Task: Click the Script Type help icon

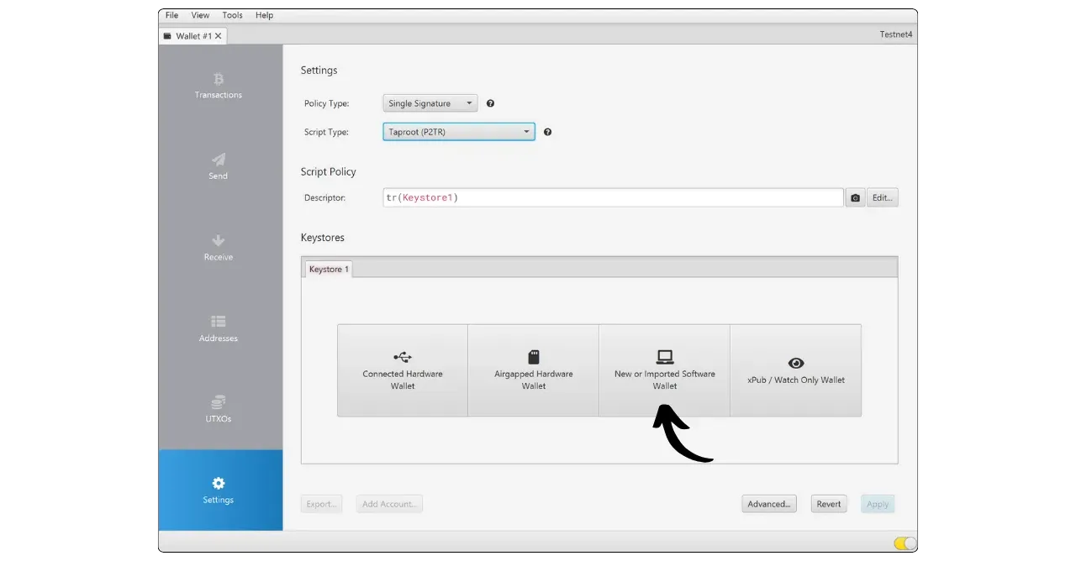Action: tap(547, 133)
